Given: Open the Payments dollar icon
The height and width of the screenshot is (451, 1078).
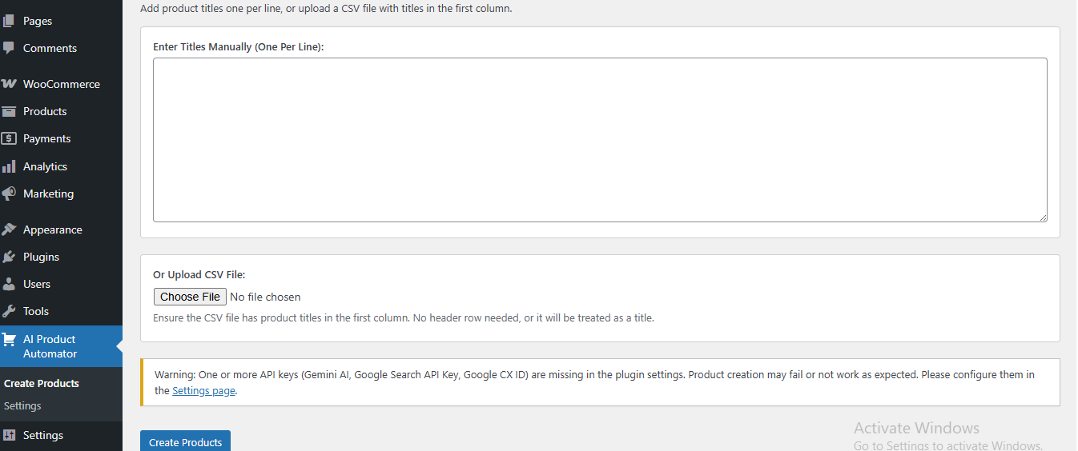Looking at the screenshot, I should click(x=9, y=138).
